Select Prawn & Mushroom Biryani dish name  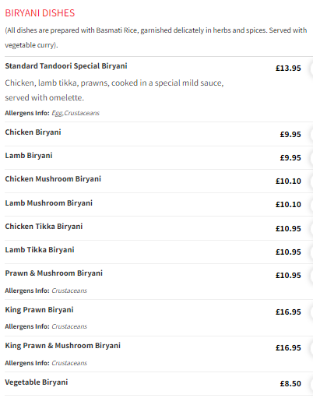pyautogui.click(x=54, y=273)
